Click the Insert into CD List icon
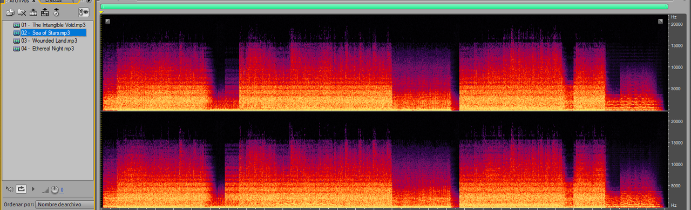The image size is (691, 210). (x=56, y=12)
